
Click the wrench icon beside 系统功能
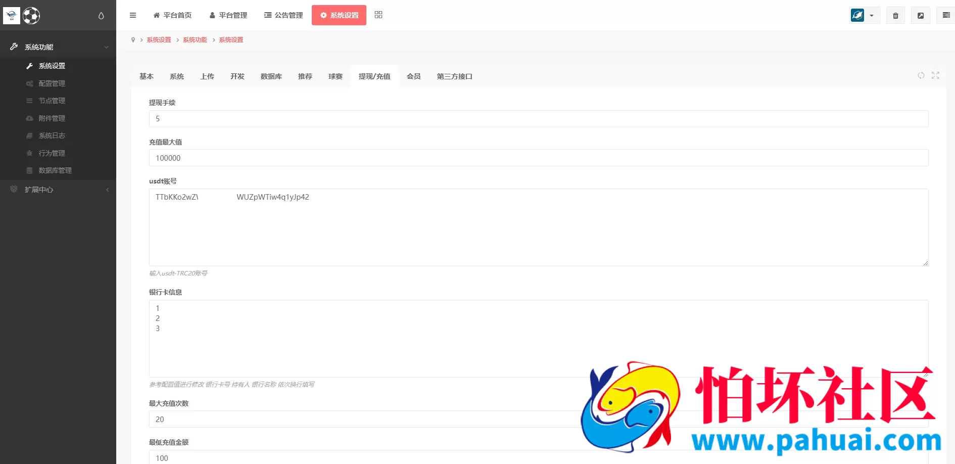pyautogui.click(x=14, y=47)
